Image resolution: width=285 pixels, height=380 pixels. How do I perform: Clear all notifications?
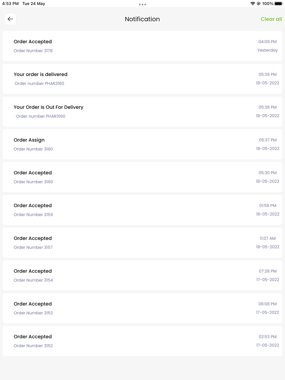coord(271,19)
